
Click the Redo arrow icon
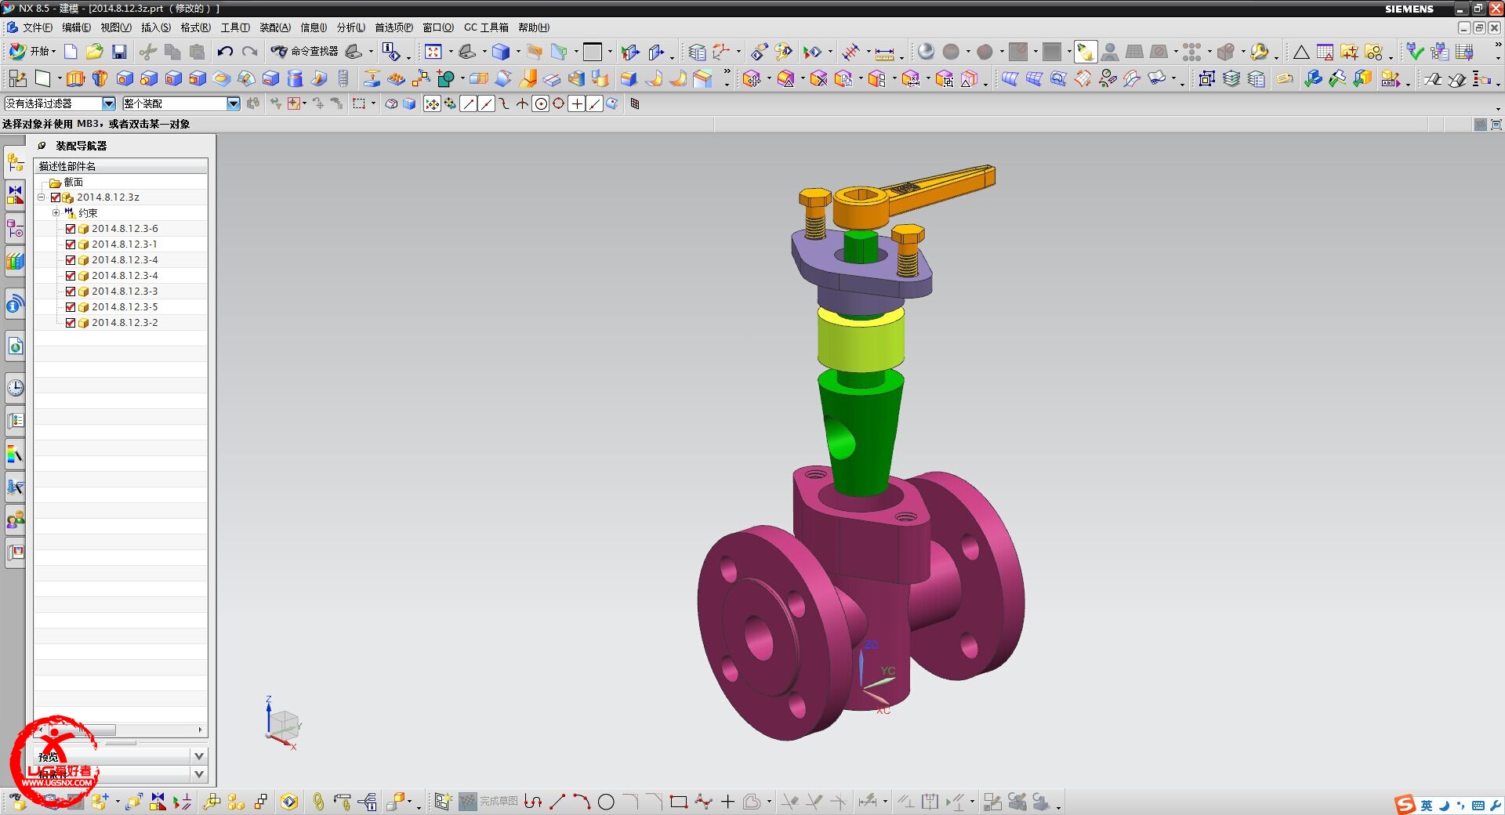250,52
